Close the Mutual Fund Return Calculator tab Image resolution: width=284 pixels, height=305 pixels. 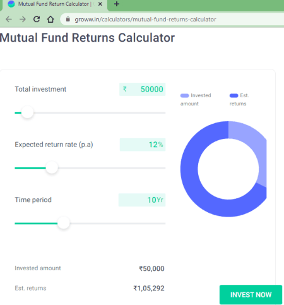[x=100, y=4]
